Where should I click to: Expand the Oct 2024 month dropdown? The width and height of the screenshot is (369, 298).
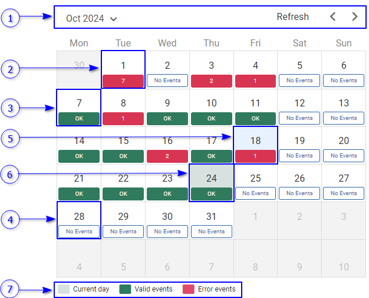pyautogui.click(x=91, y=18)
